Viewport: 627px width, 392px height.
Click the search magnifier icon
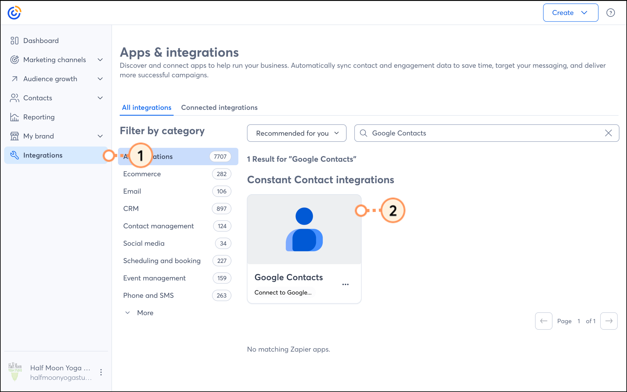(363, 133)
